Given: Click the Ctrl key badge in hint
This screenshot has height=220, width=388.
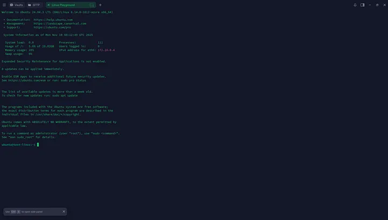Looking at the screenshot, I should (x=13, y=211).
